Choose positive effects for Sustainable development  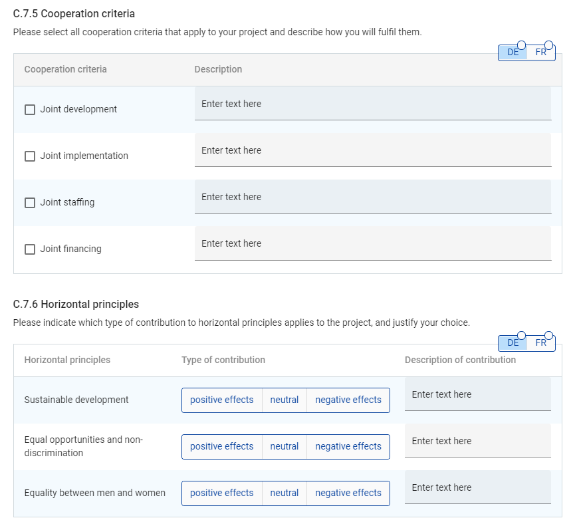[x=221, y=400]
